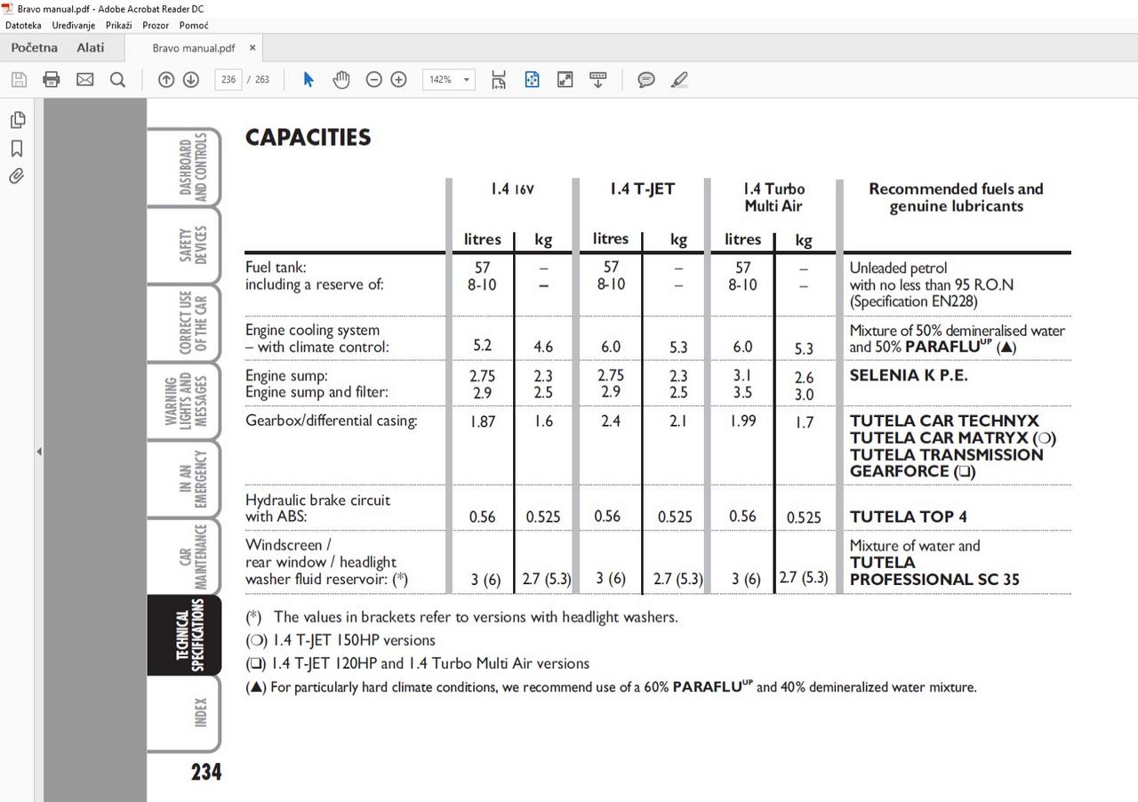This screenshot has height=802, width=1138.
Task: Switch to the Alati tab
Action: click(x=90, y=48)
